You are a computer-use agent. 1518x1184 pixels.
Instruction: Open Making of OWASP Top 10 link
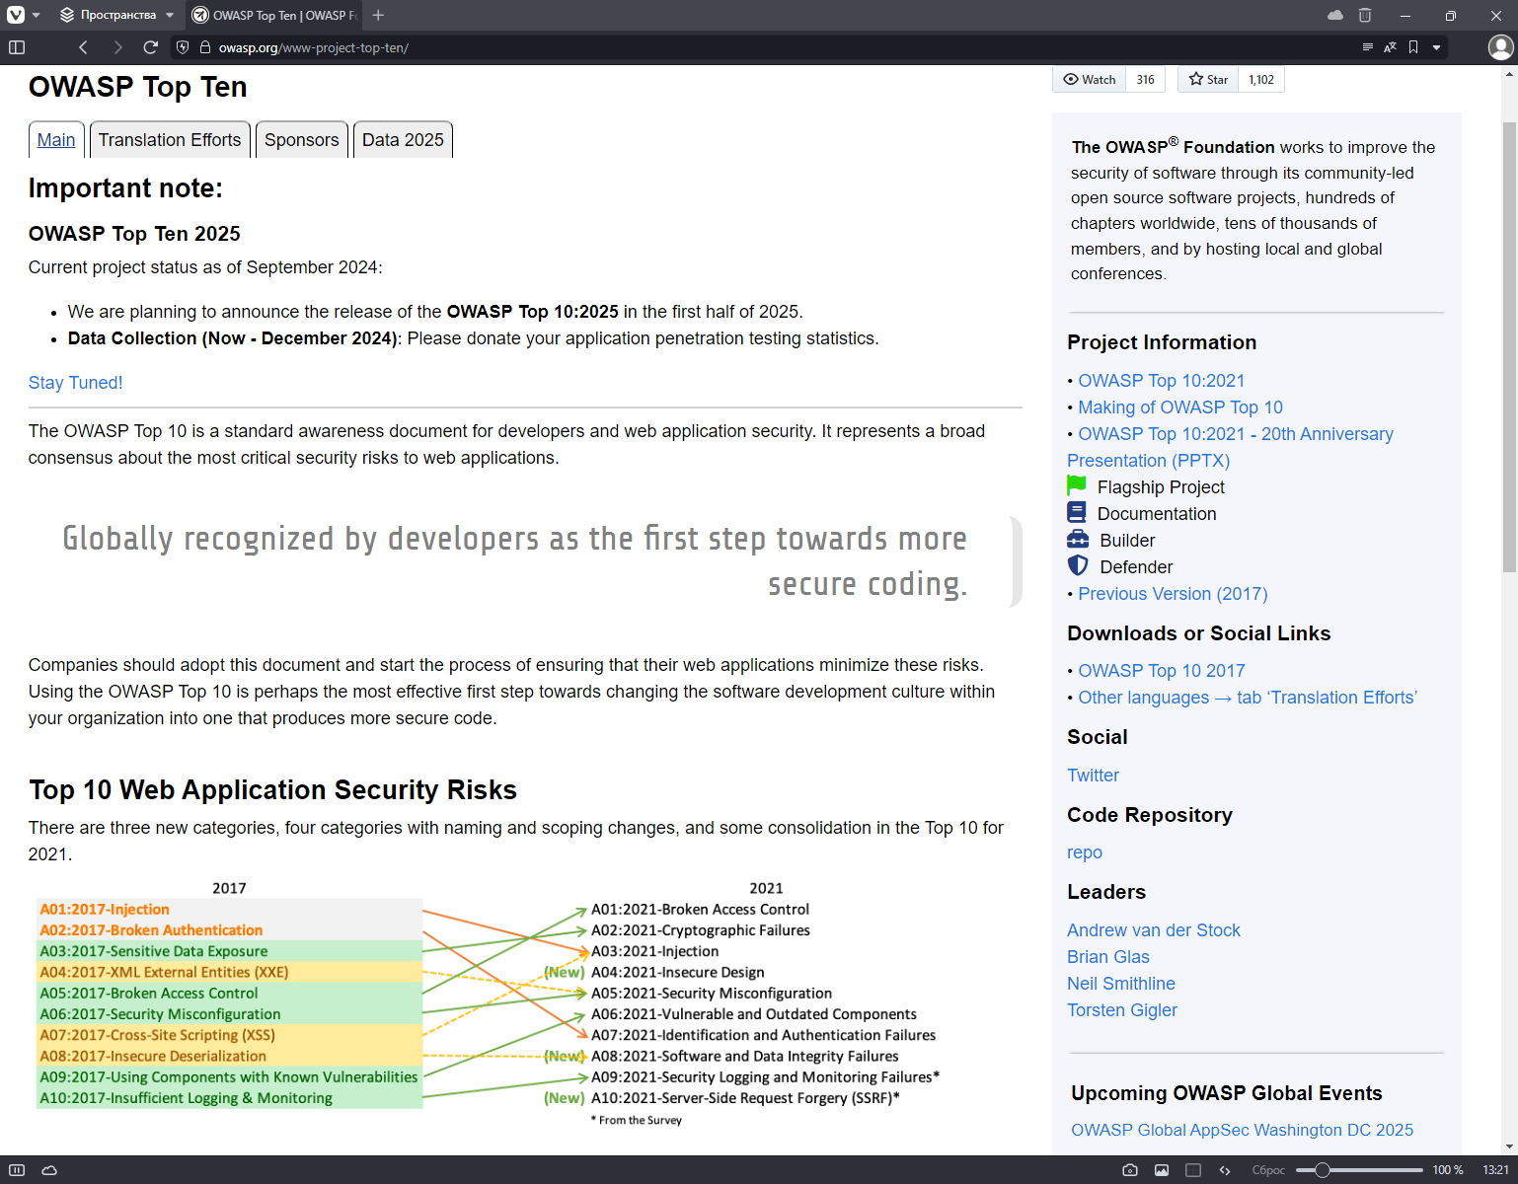[x=1180, y=407]
